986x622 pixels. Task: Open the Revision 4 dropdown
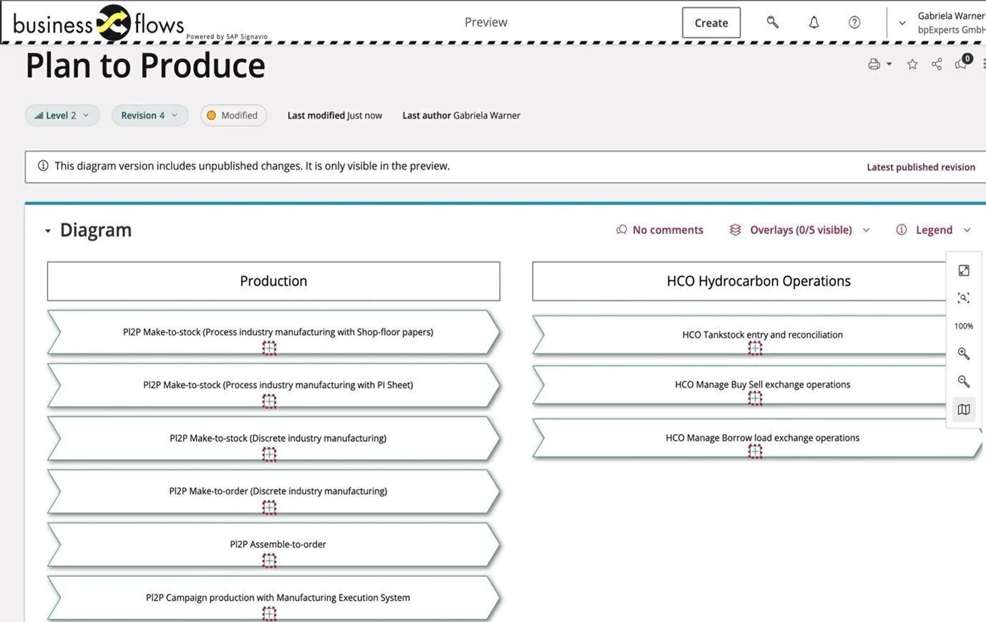coord(149,115)
